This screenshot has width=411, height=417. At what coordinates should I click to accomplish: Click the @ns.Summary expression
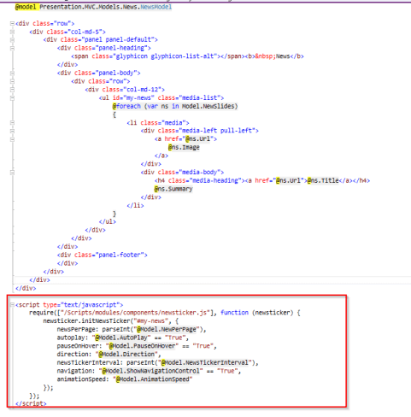tap(173, 189)
